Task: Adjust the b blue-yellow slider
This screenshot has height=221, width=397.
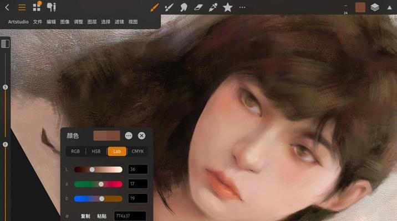Action: pyautogui.click(x=98, y=199)
